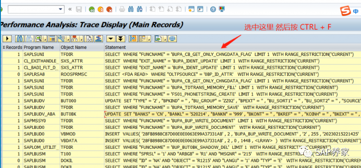
Task: Click UPDATE SET "BANKS" = 'CN' statement cell
Action: pos(232,114)
